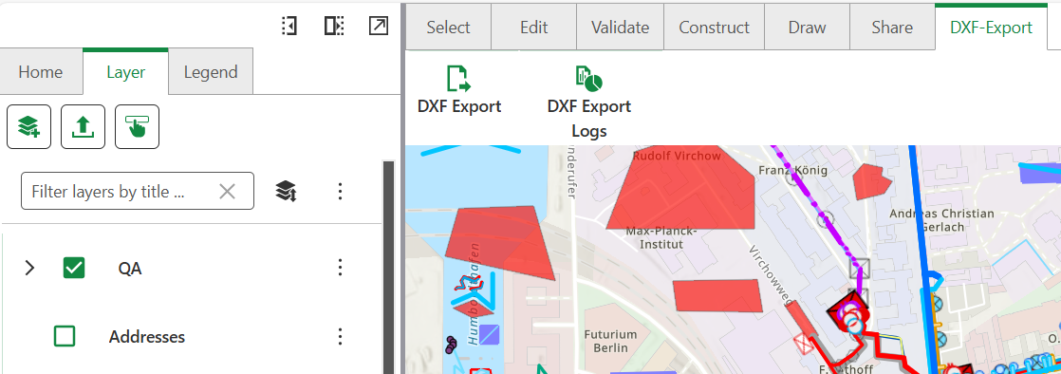
Task: Click the QA layer name
Action: (129, 269)
